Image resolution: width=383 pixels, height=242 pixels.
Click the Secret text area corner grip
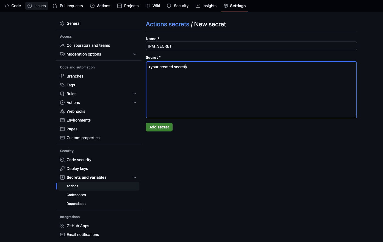[355, 117]
